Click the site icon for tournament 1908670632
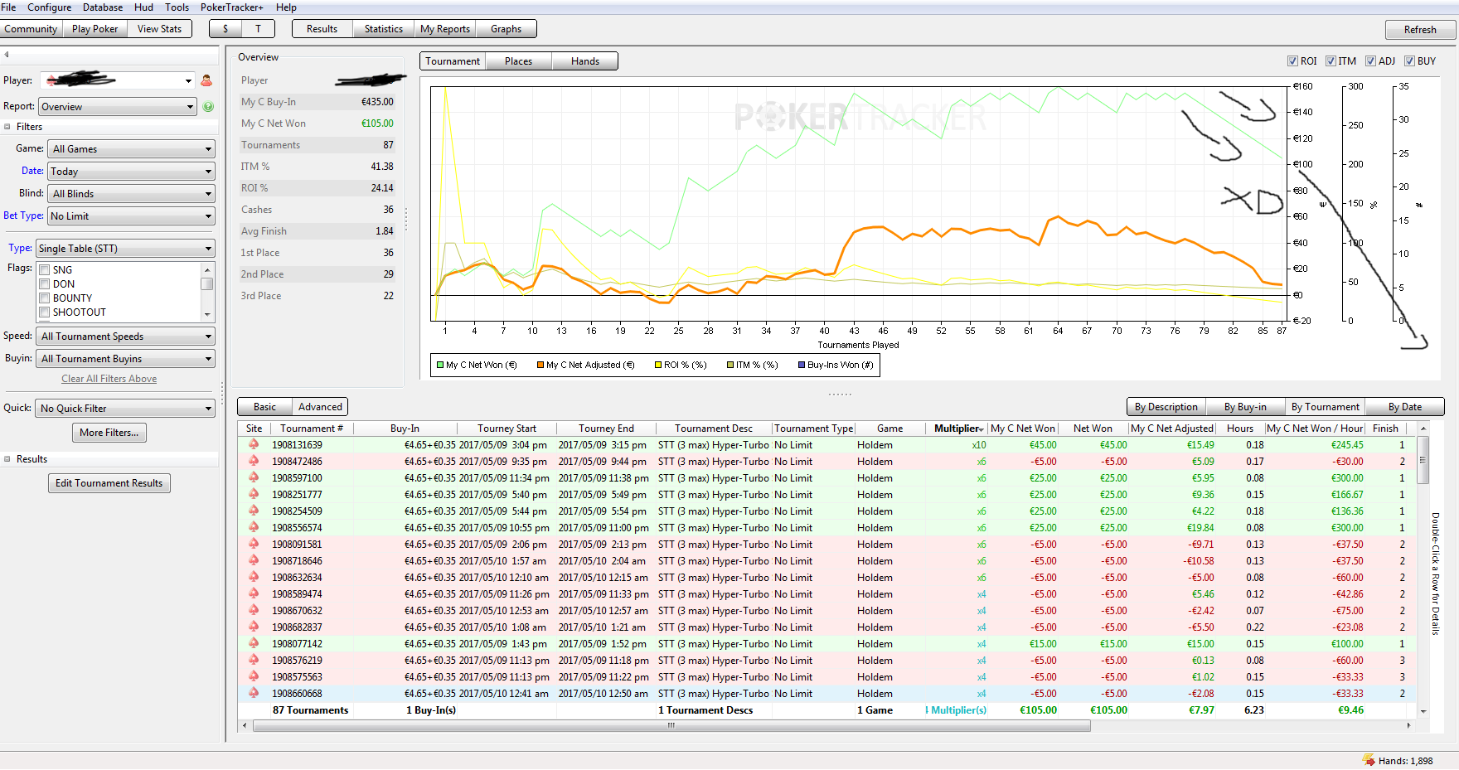The width and height of the screenshot is (1459, 770). tap(254, 610)
